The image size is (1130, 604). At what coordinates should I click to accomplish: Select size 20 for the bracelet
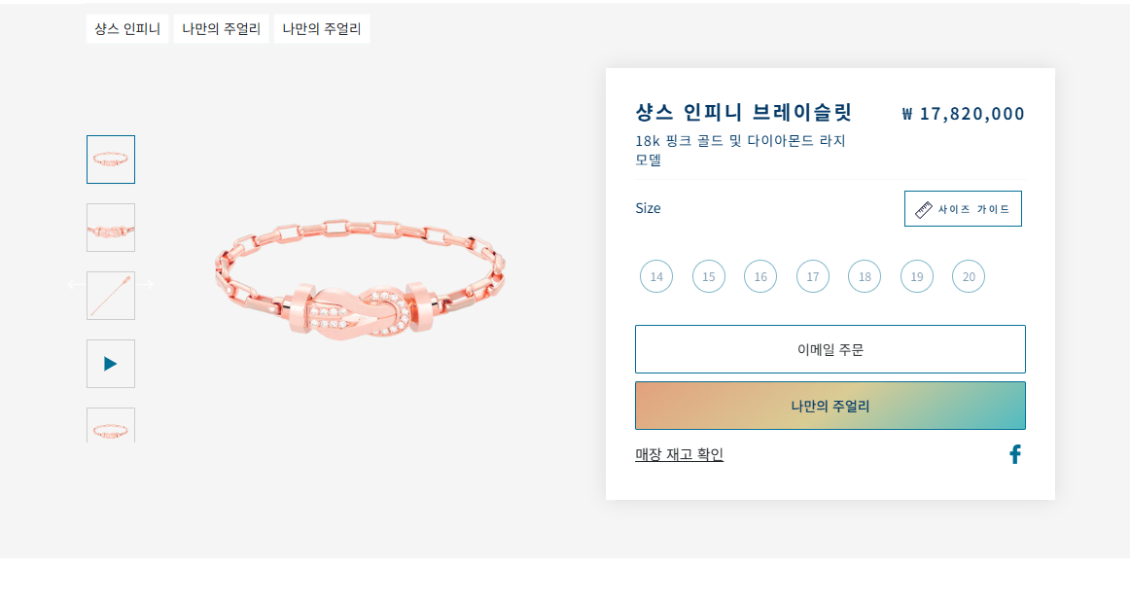point(969,276)
